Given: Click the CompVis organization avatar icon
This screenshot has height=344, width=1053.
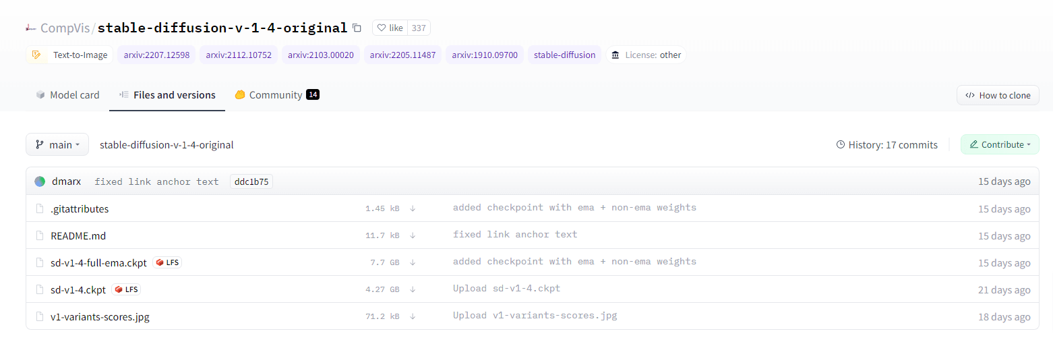Looking at the screenshot, I should tap(31, 28).
